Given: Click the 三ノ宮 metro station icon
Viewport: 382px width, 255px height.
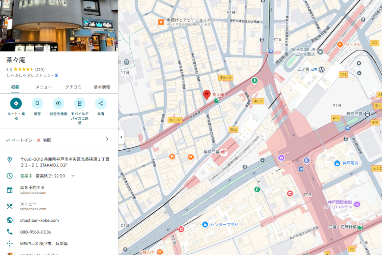Looking at the screenshot, I should point(322,69).
